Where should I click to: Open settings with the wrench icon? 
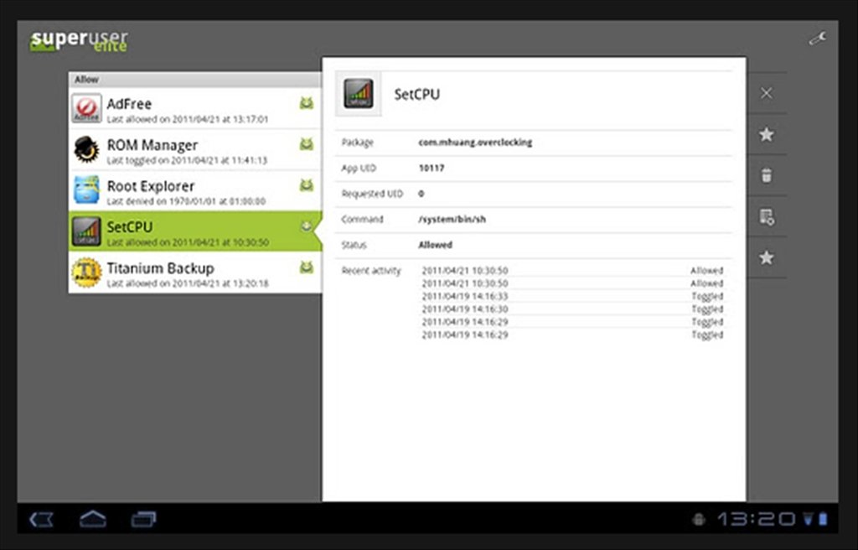pos(818,39)
